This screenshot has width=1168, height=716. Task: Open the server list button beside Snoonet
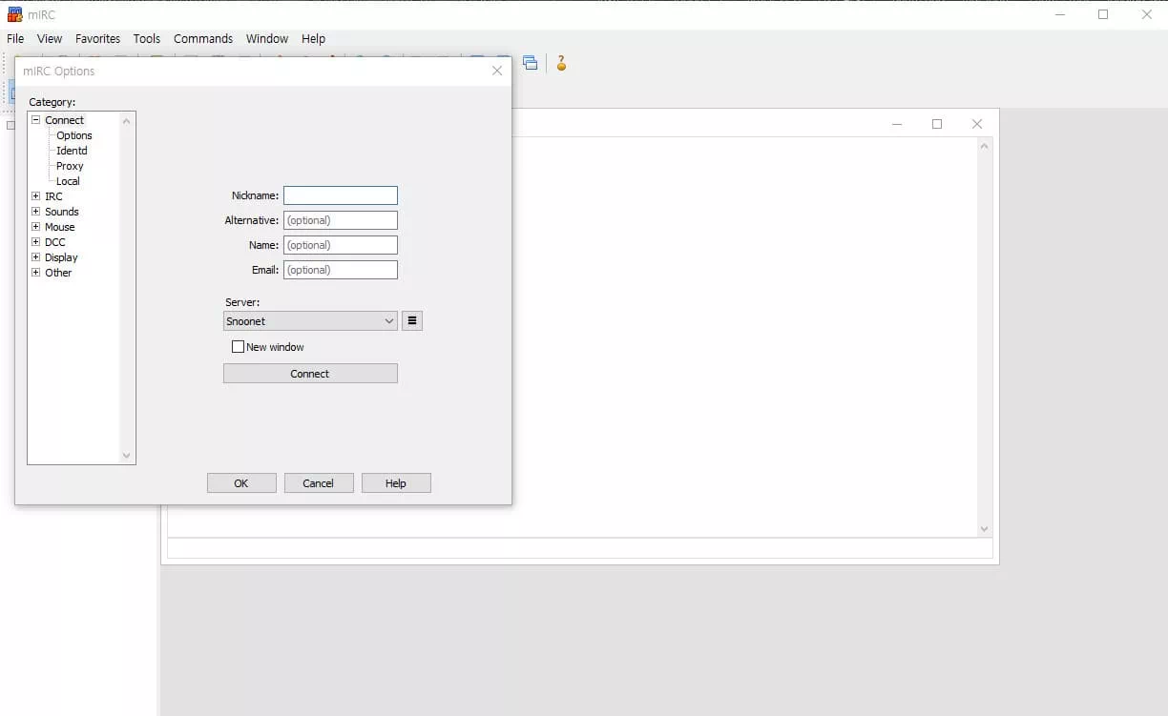pos(412,321)
